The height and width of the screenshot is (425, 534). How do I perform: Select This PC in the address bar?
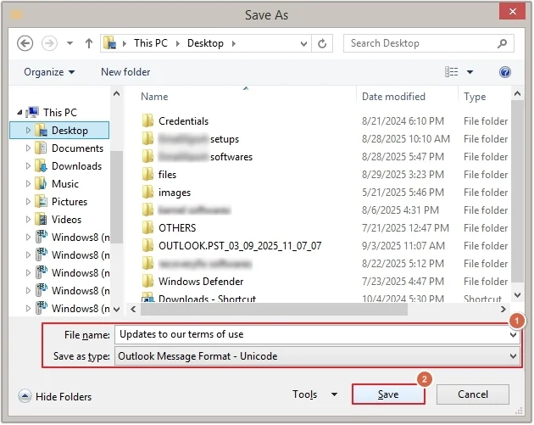151,43
